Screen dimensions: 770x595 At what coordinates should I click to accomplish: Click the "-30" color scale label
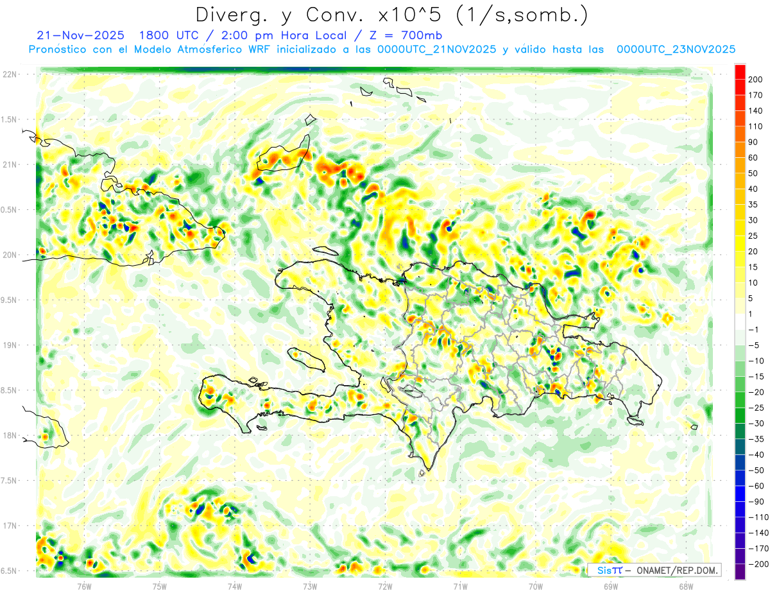click(756, 424)
